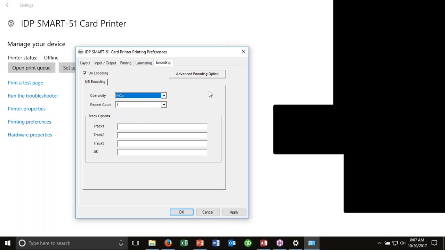Click into the Track1 input field
Image resolution: width=445 pixels, height=250 pixels.
point(162,126)
